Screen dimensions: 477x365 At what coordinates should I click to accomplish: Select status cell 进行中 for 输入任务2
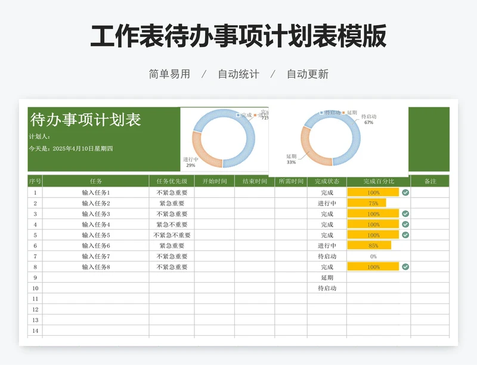click(327, 203)
